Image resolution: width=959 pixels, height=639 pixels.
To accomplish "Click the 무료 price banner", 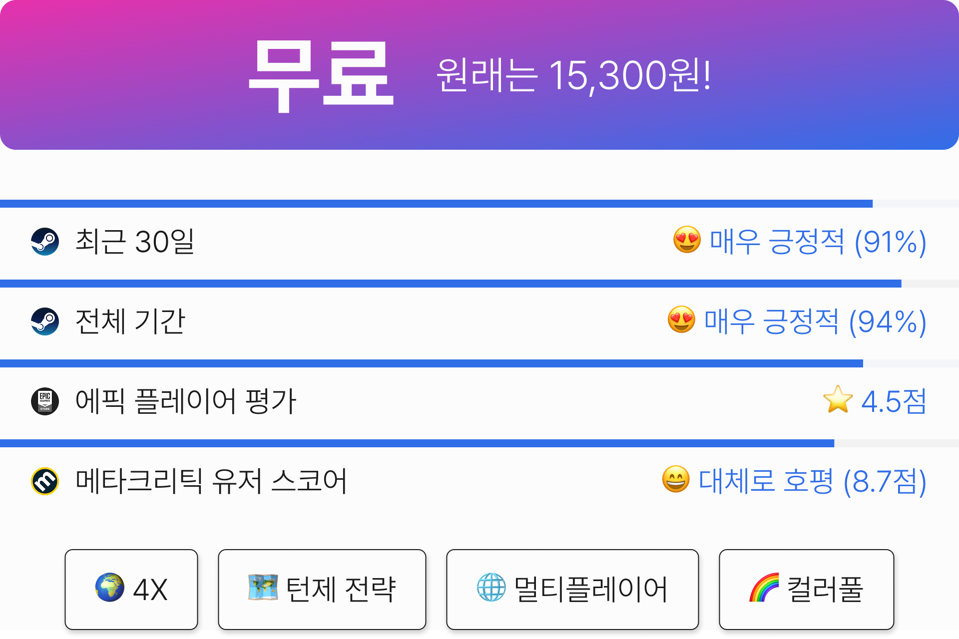I will pyautogui.click(x=479, y=75).
